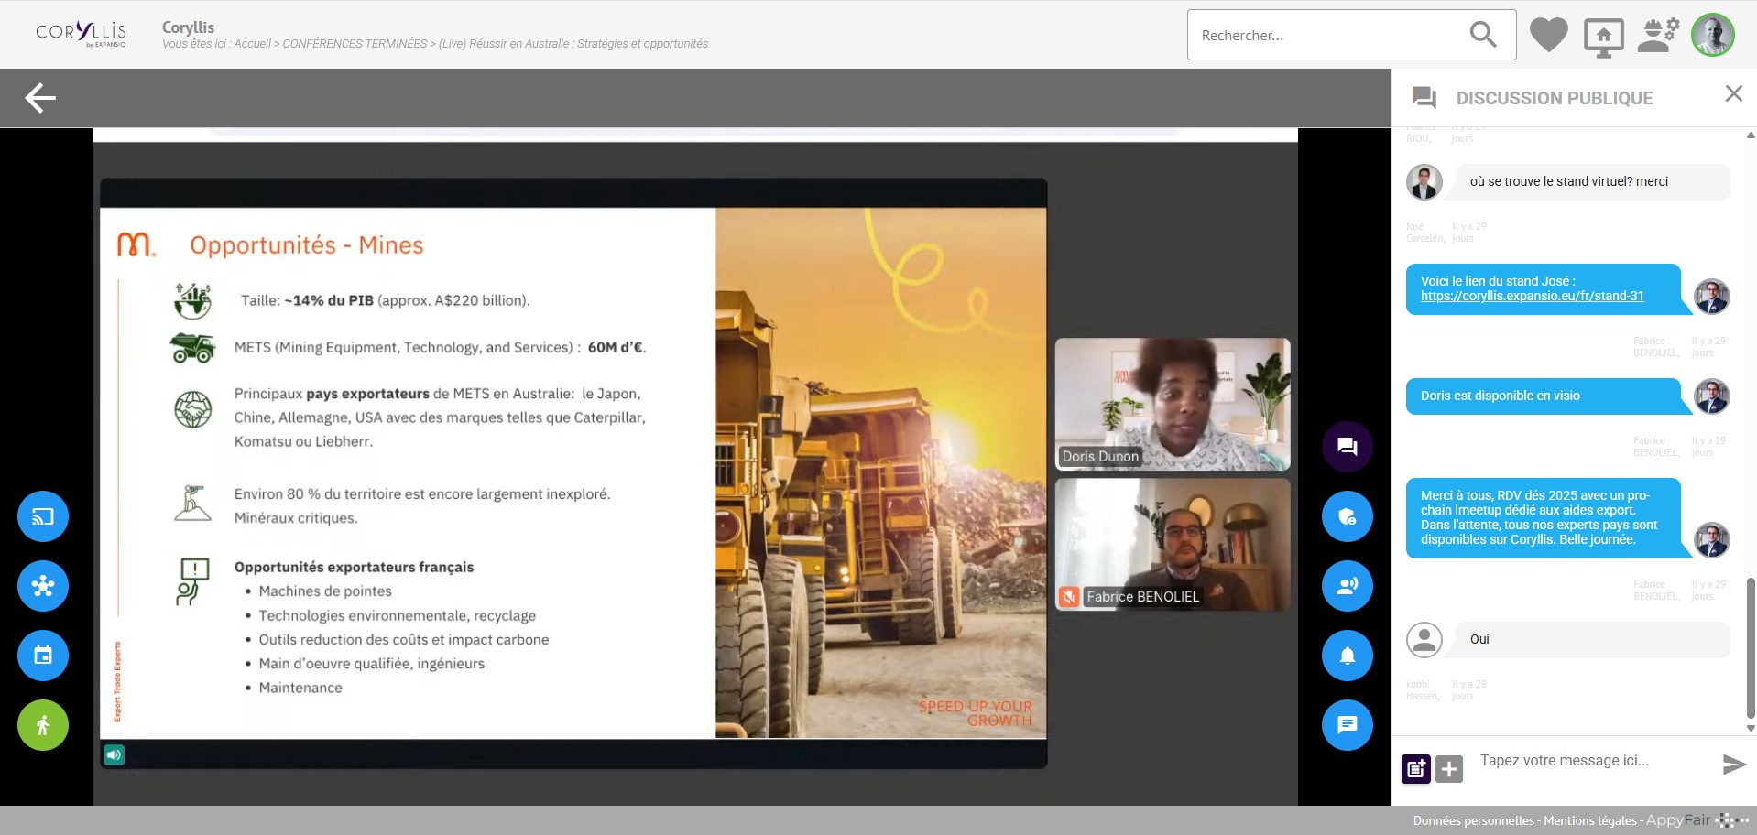Image resolution: width=1757 pixels, height=835 pixels.
Task: Toggle the slide audio speaker icon
Action: coord(114,754)
